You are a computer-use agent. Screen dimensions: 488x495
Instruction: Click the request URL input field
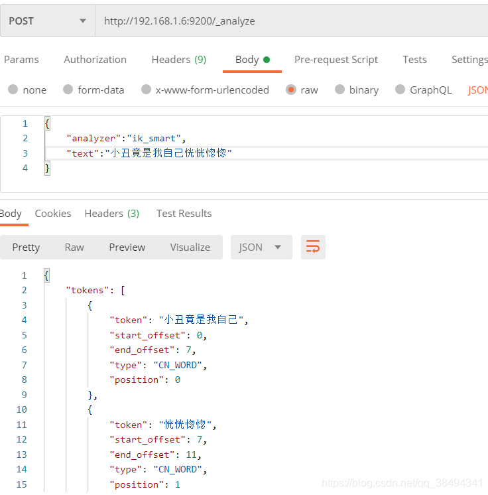pyautogui.click(x=292, y=21)
